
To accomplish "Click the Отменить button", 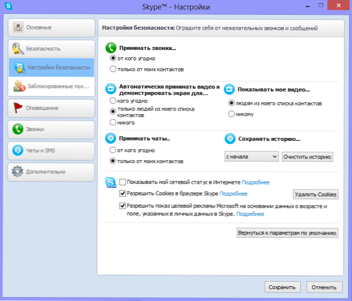I will pyautogui.click(x=324, y=287).
